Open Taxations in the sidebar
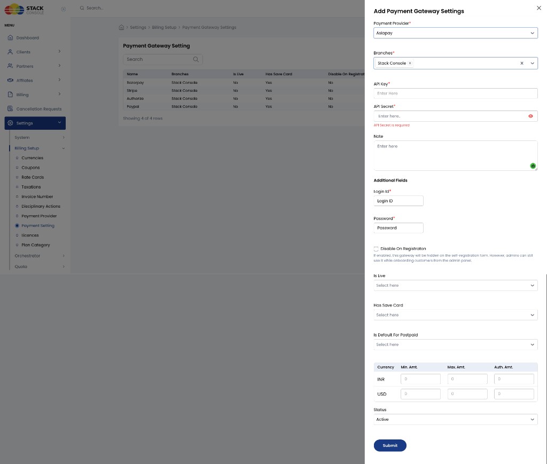The height and width of the screenshot is (464, 547). point(31,187)
